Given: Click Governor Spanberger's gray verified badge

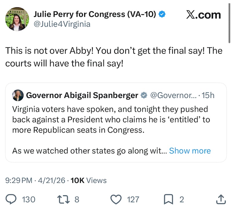Looking at the screenshot, I should pos(144,95).
